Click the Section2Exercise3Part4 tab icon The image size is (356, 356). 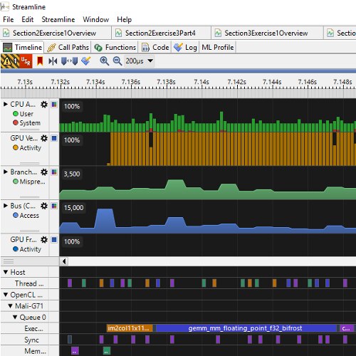click(118, 33)
